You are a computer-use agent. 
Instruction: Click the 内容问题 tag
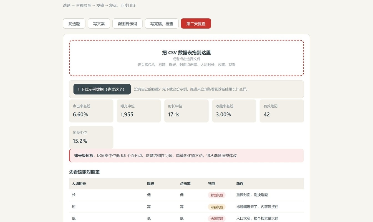point(217,207)
